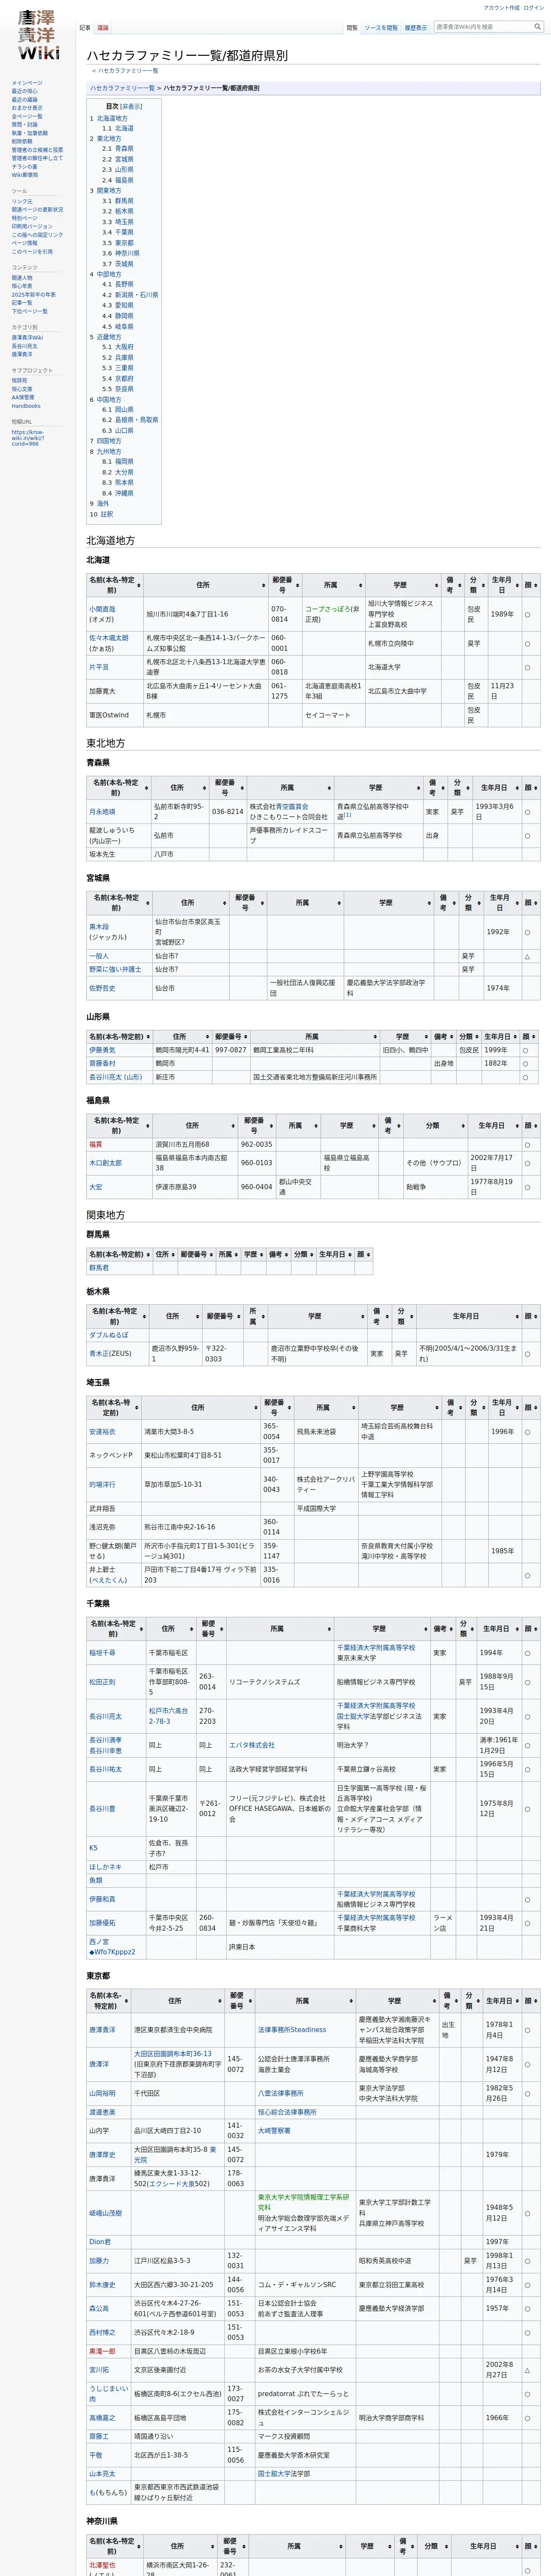The height and width of the screenshot is (2576, 551).
Task: Open the 議論 tab
Action: pyautogui.click(x=103, y=28)
